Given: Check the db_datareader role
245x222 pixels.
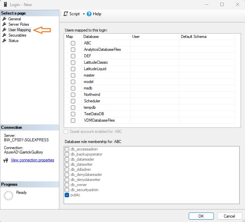Looking at the screenshot, I should (67, 159).
